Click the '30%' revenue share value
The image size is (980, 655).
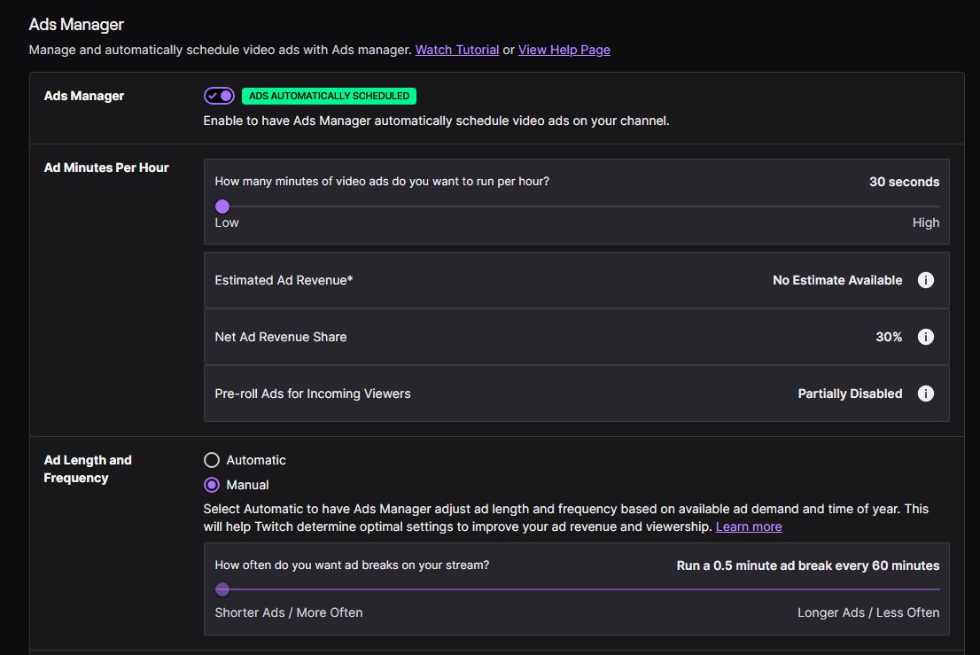(889, 337)
